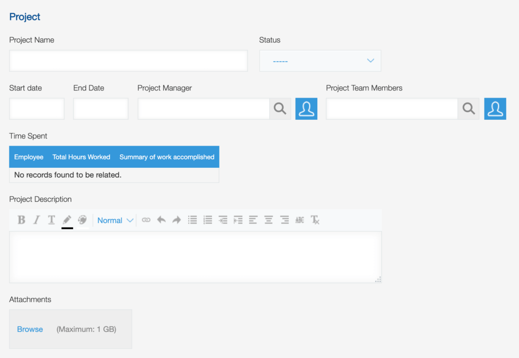519x358 pixels.
Task: Undo last edit in description editor
Action: point(161,220)
